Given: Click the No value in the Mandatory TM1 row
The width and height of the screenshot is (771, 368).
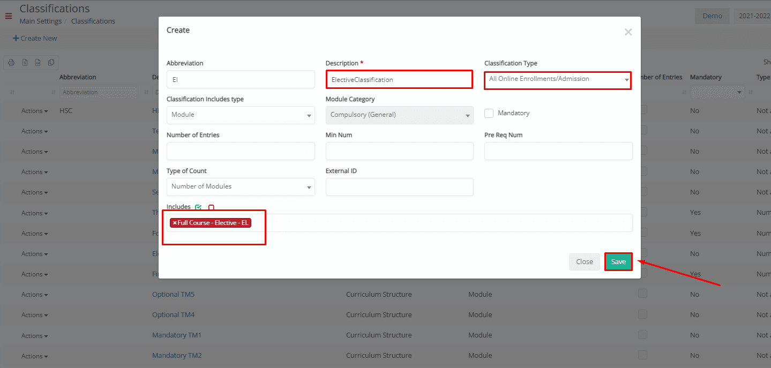Looking at the screenshot, I should pyautogui.click(x=695, y=335).
